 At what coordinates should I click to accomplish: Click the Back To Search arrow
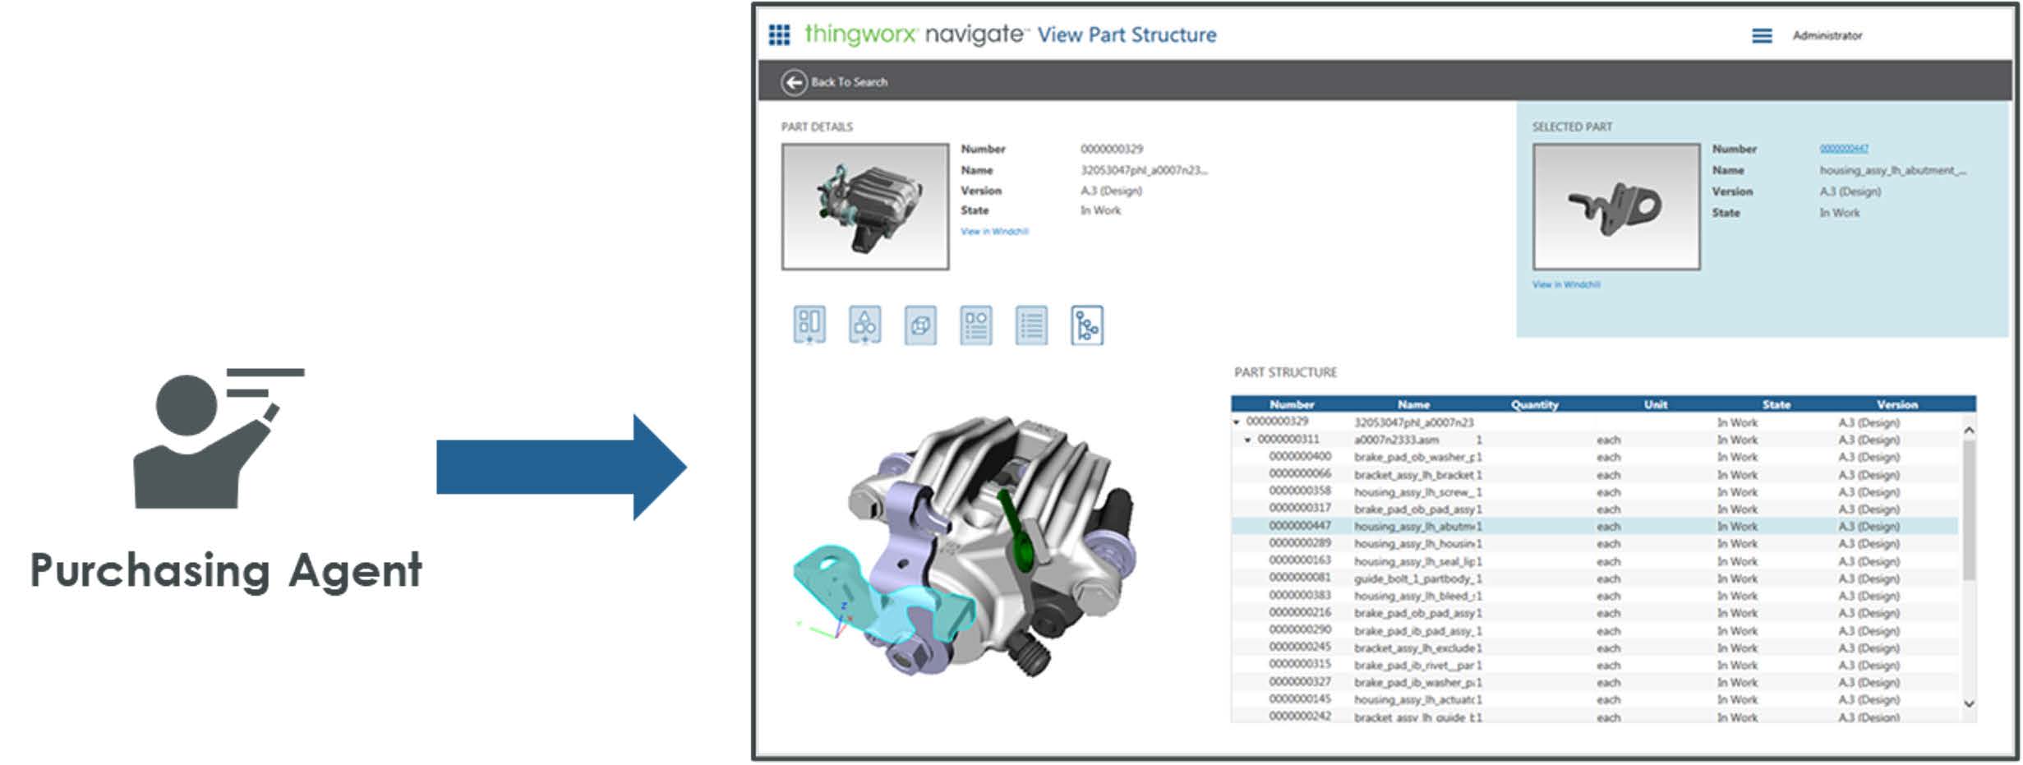793,82
